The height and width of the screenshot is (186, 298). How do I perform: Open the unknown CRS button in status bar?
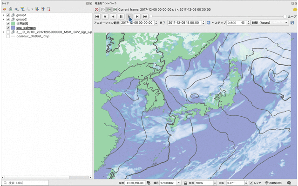point(273,183)
